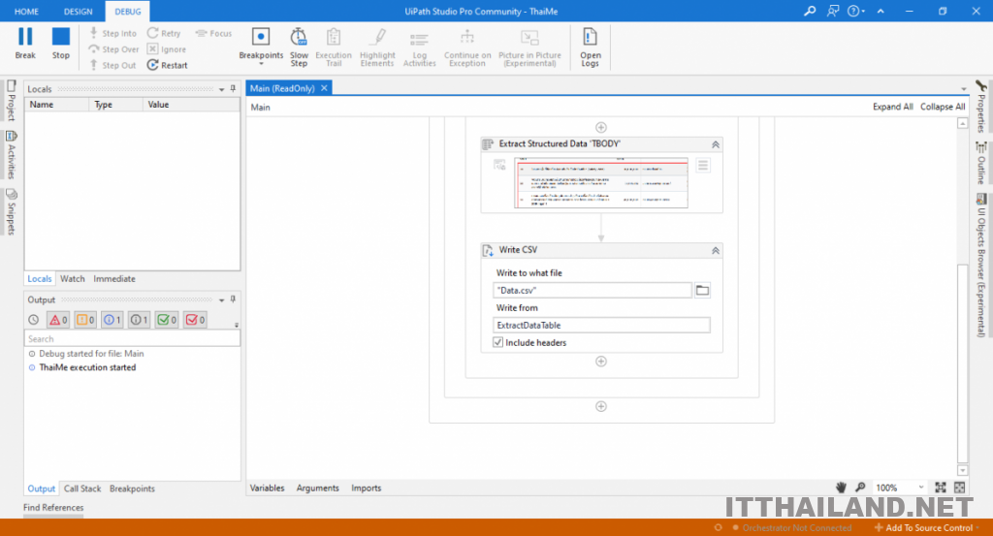The height and width of the screenshot is (536, 993).
Task: Browse for CSV file with folder icon
Action: 702,291
